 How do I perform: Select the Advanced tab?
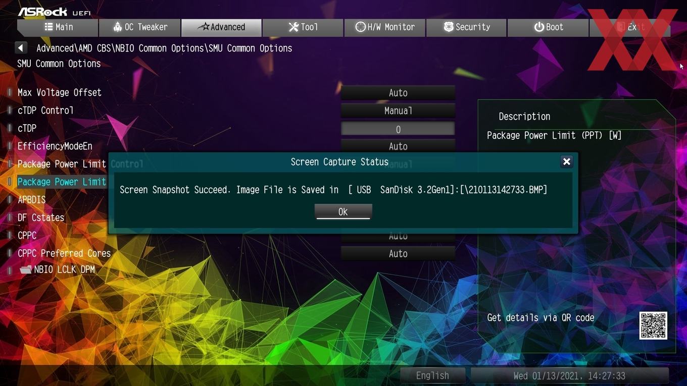(x=221, y=27)
